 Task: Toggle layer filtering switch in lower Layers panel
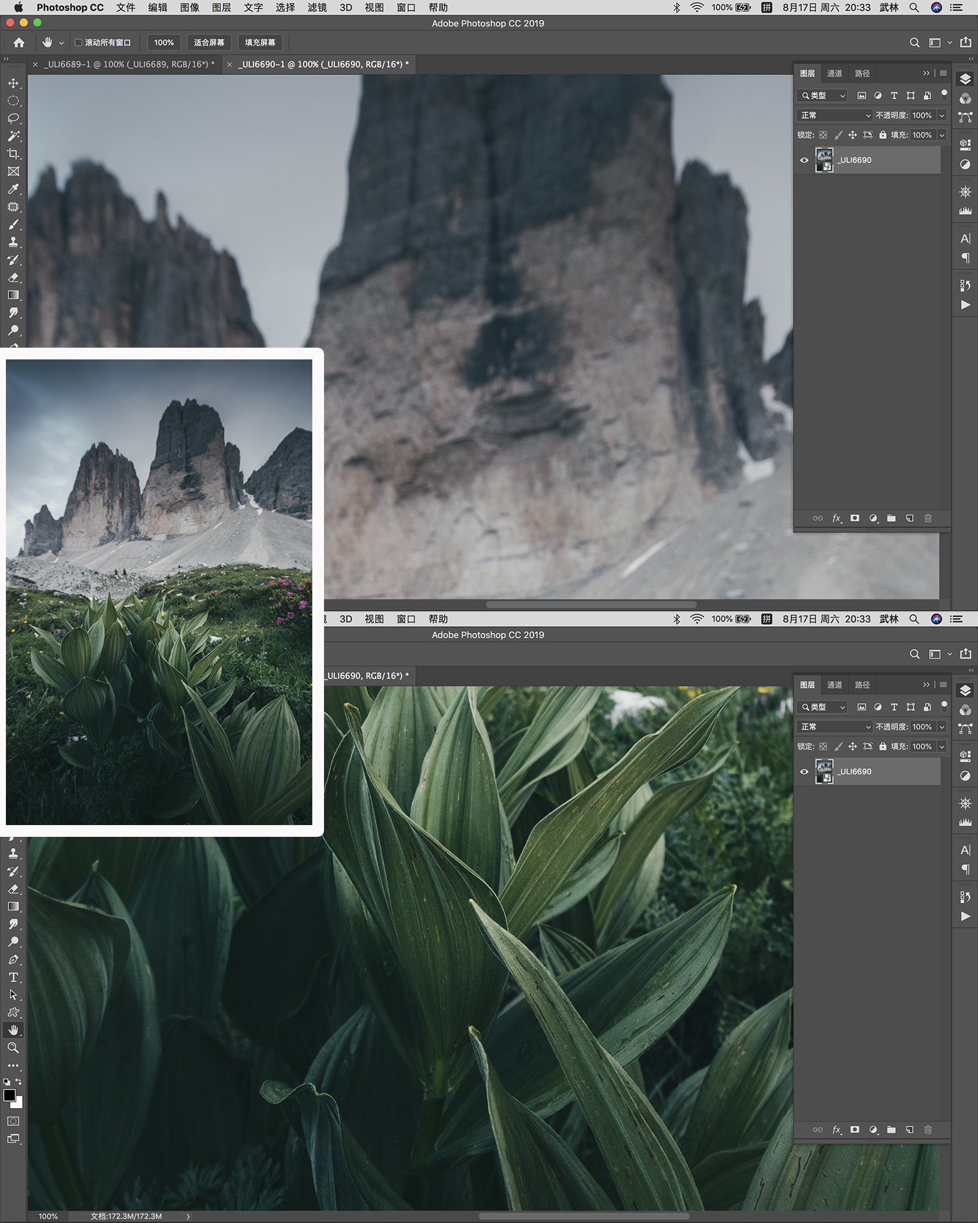coord(944,706)
